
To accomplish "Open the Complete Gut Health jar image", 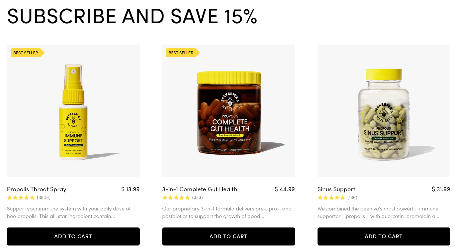I will [229, 111].
